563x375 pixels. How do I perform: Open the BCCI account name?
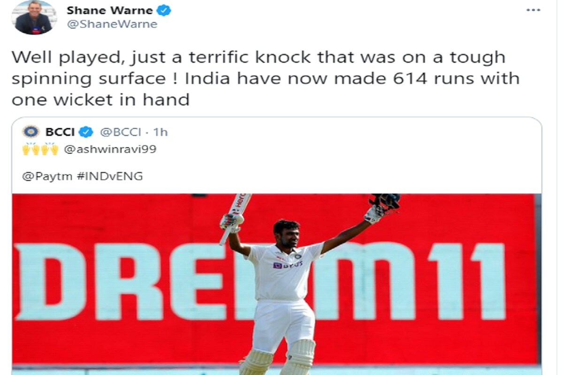click(x=60, y=132)
